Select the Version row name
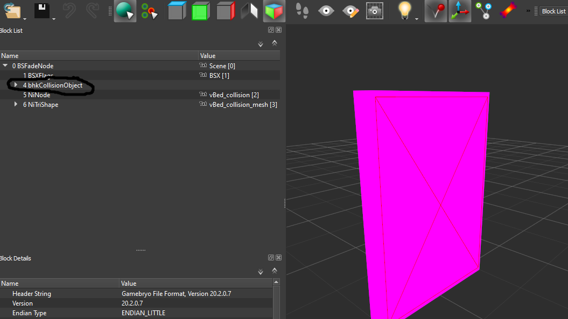The width and height of the screenshot is (568, 319). point(23,303)
